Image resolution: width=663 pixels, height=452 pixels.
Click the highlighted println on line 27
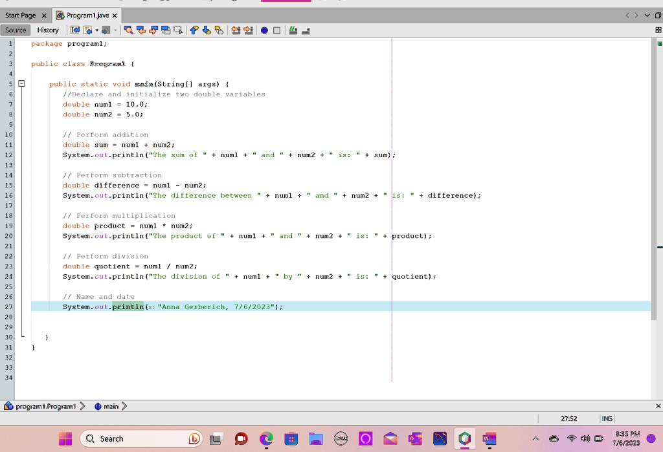click(128, 307)
